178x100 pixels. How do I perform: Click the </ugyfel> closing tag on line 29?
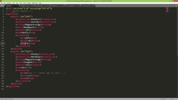(16, 84)
